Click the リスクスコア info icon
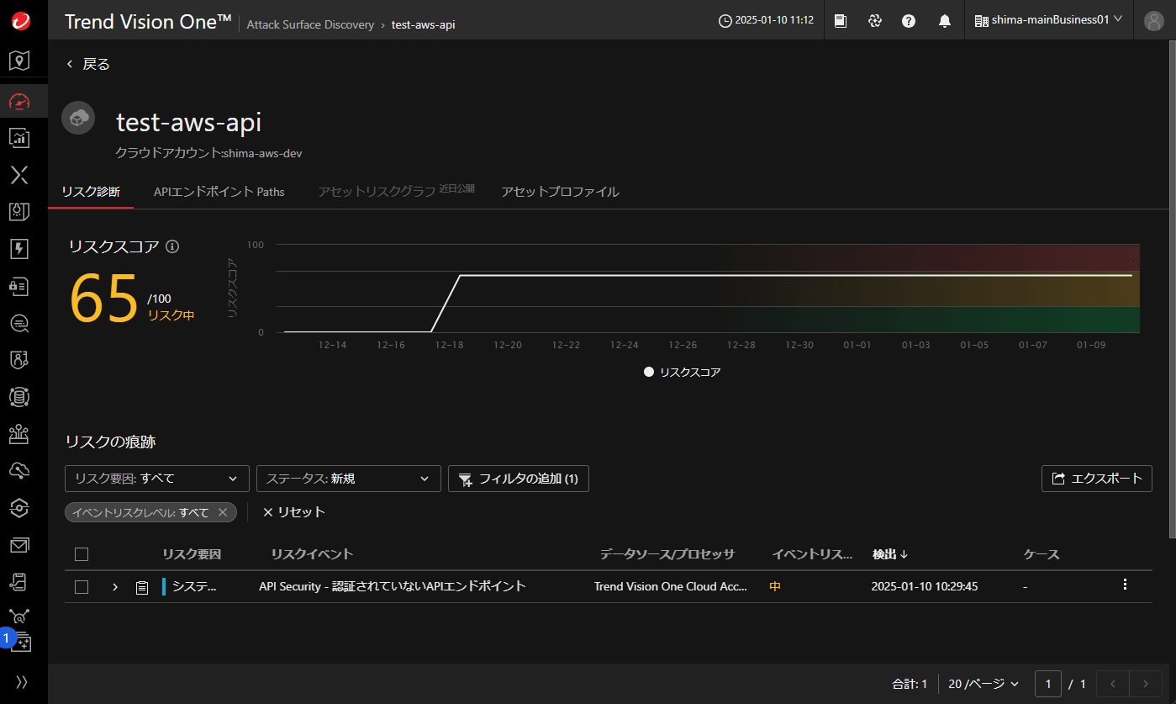 click(173, 246)
